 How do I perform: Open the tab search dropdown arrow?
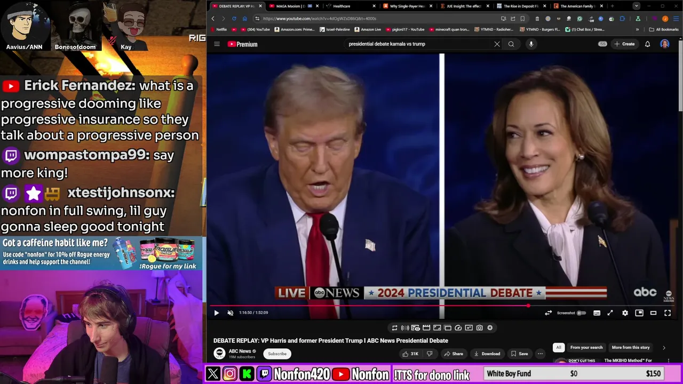636,6
